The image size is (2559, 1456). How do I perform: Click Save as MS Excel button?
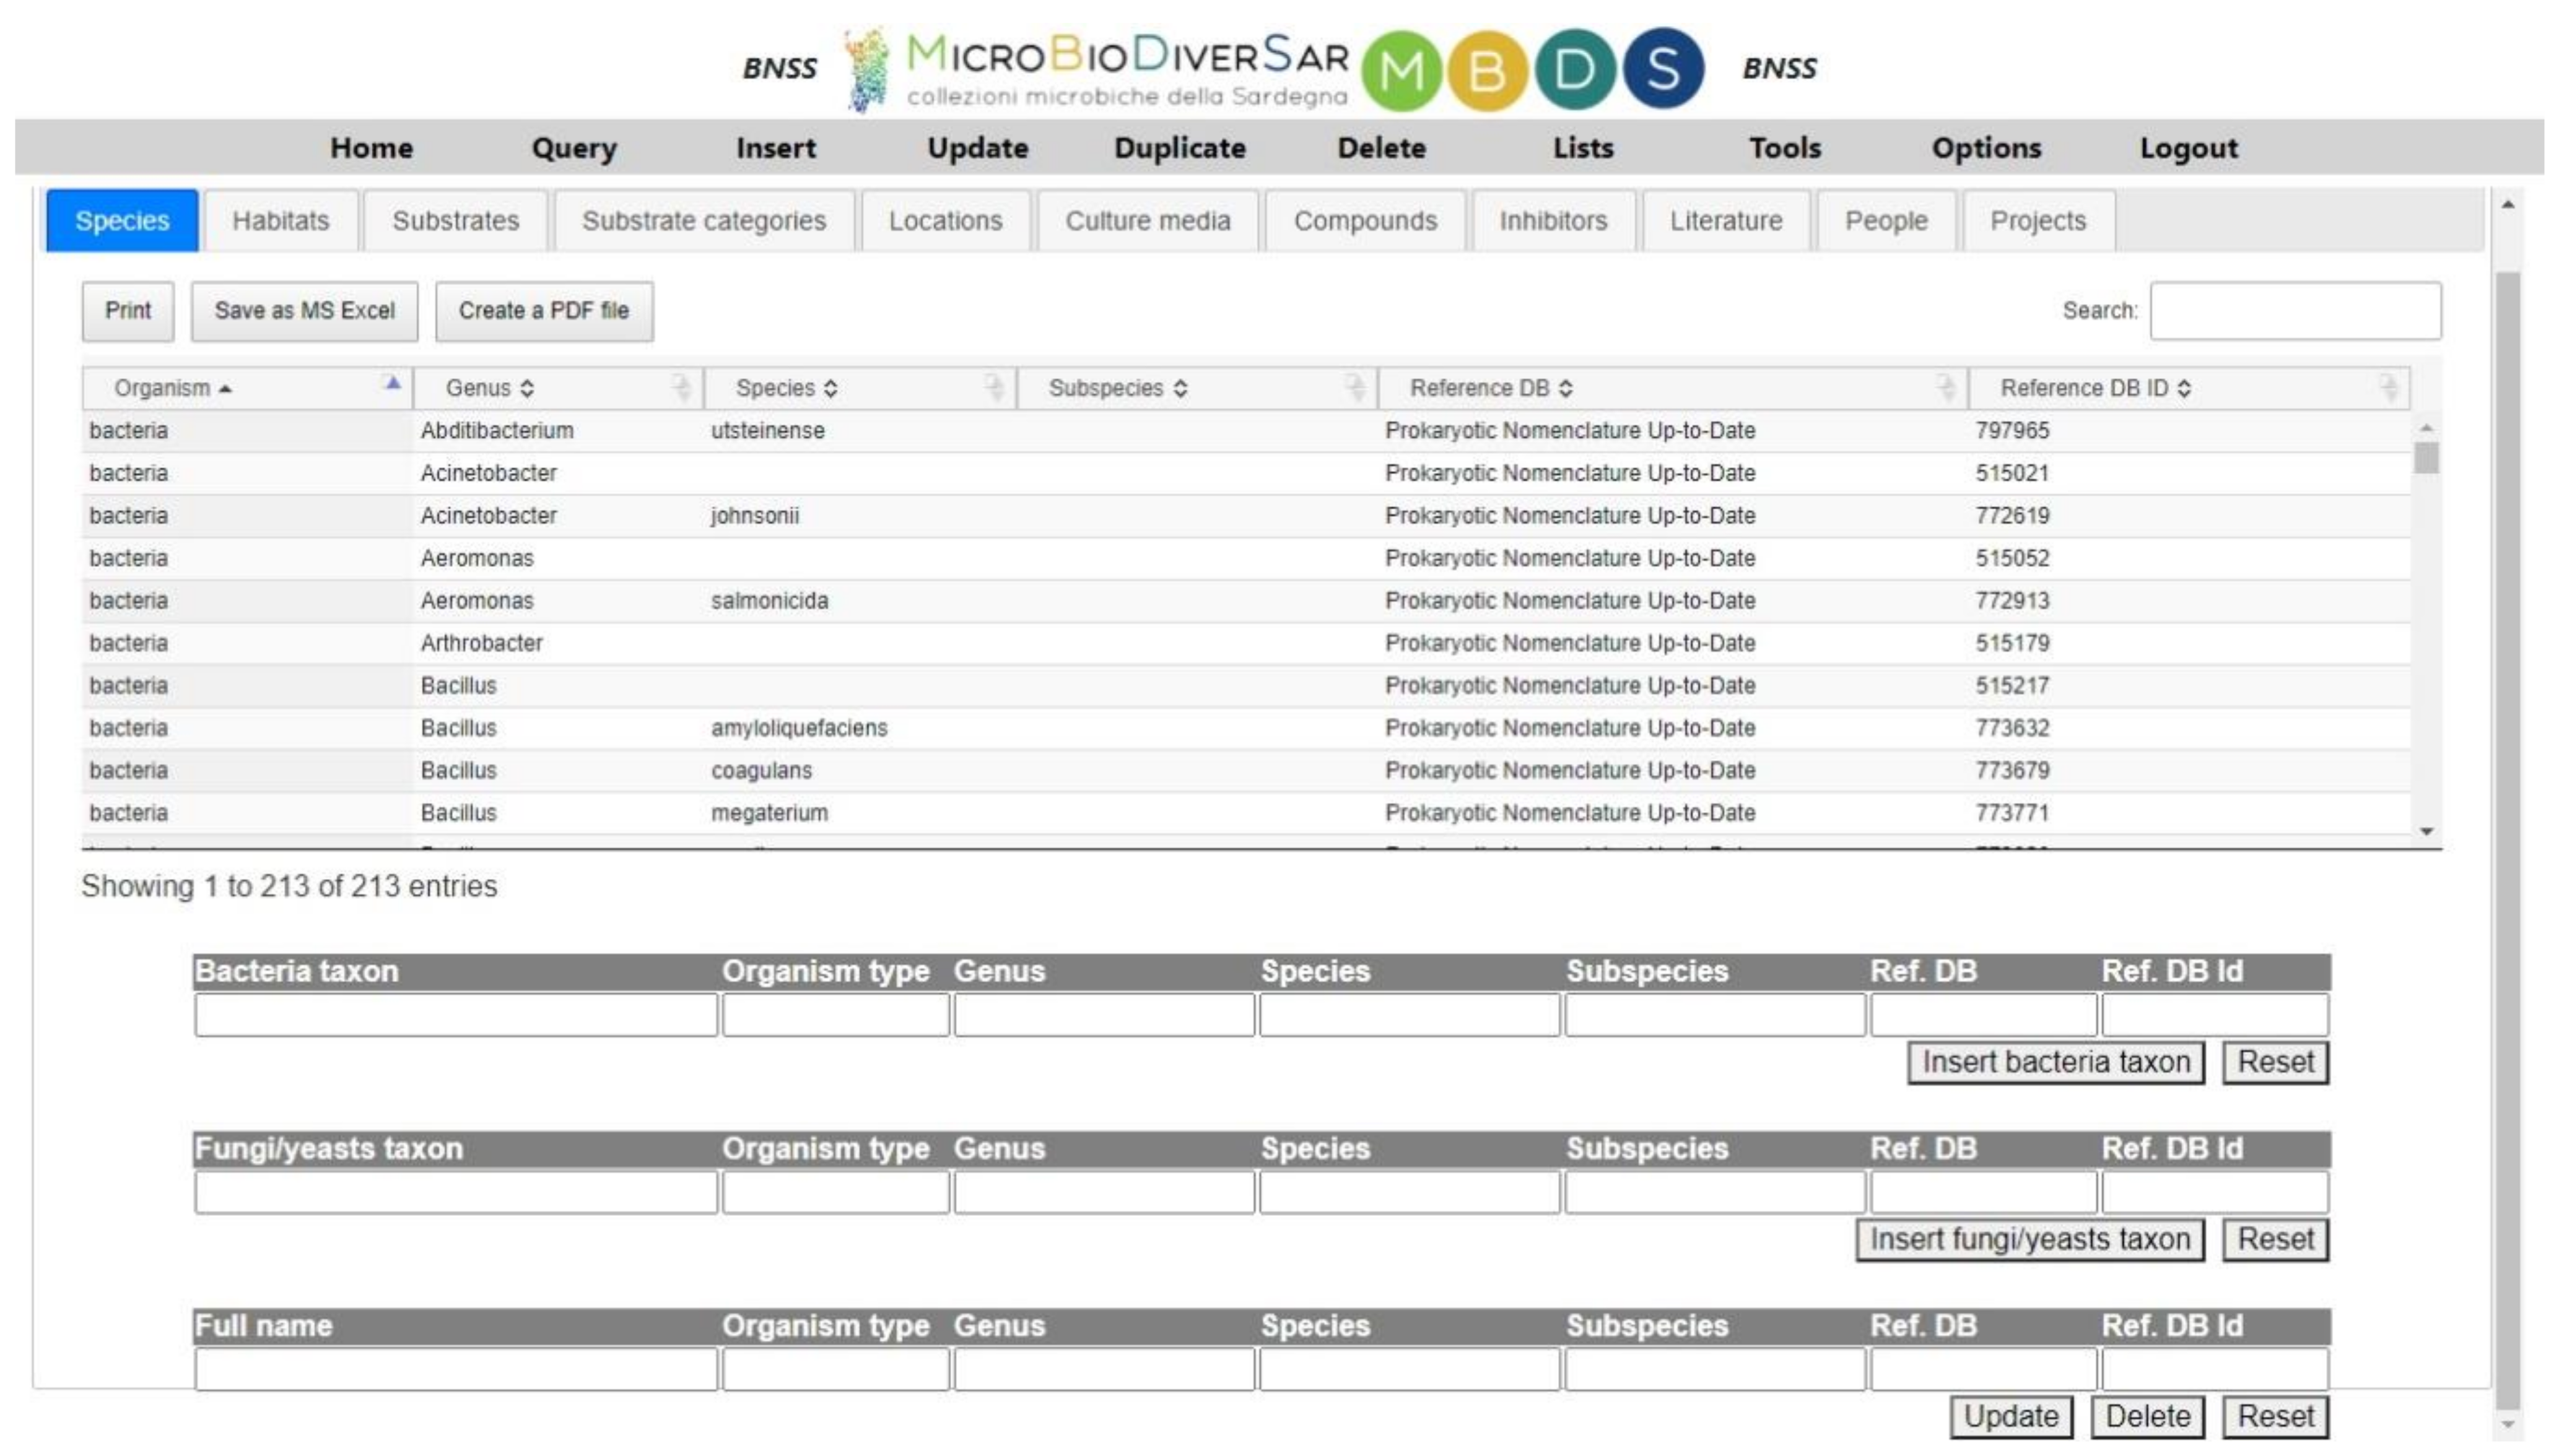[x=304, y=311]
